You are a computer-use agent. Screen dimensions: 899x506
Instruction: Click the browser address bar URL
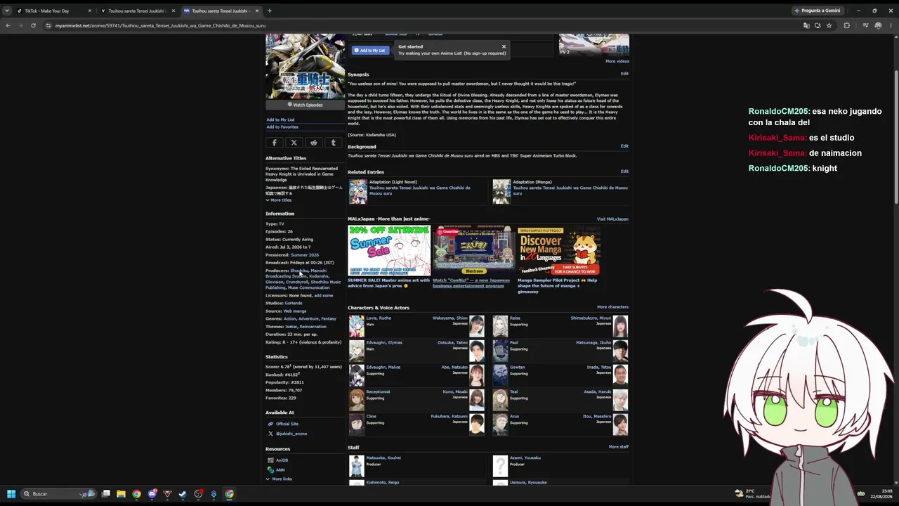[x=160, y=25]
